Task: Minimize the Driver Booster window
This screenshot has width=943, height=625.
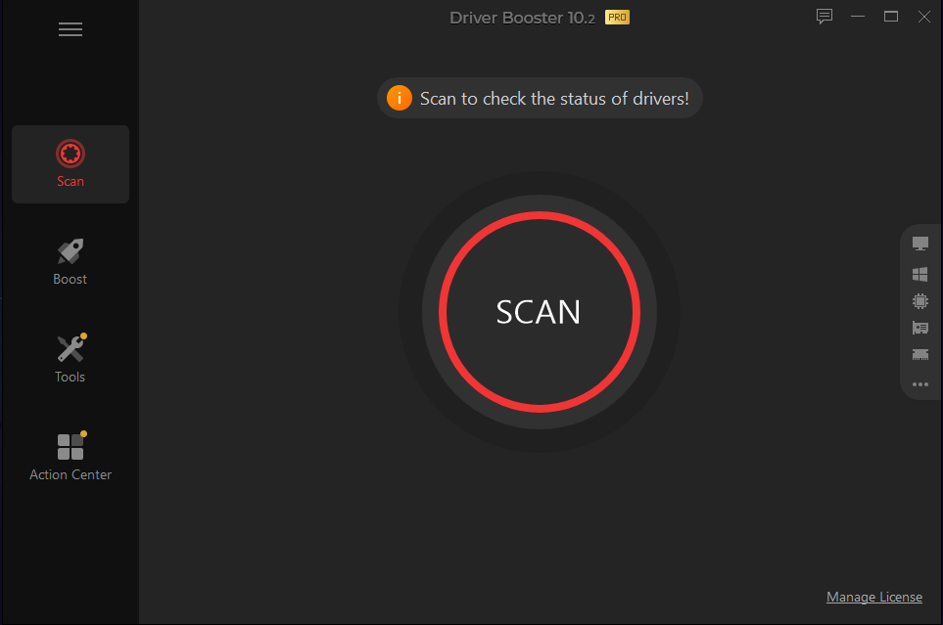Action: (x=858, y=17)
